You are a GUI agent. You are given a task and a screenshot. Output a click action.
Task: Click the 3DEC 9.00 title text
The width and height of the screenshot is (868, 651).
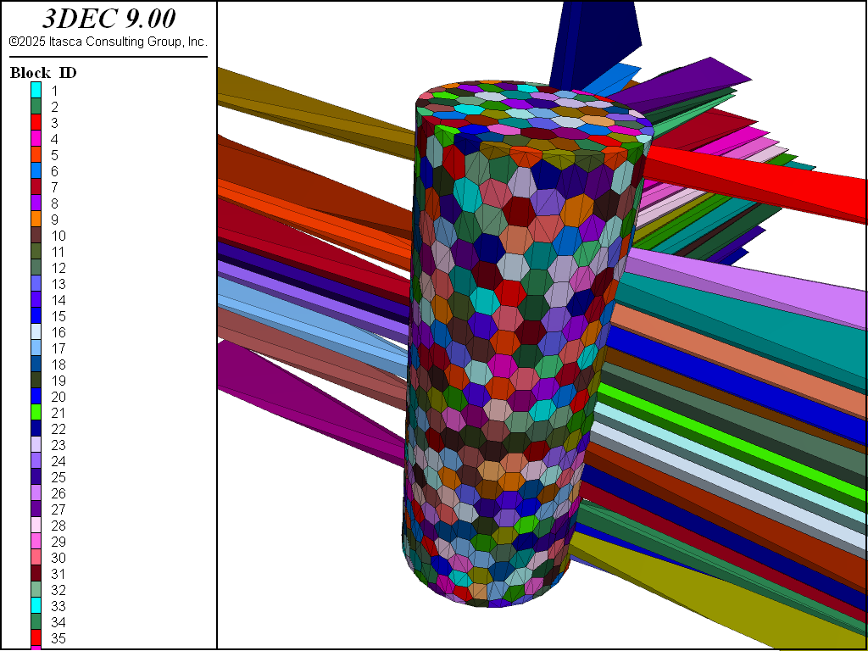click(108, 19)
